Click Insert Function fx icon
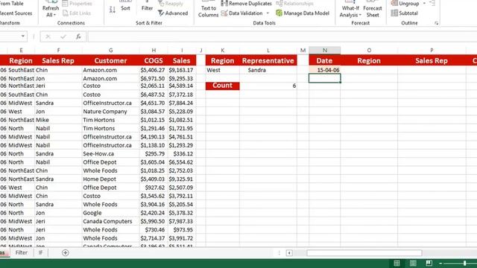 pyautogui.click(x=78, y=36)
